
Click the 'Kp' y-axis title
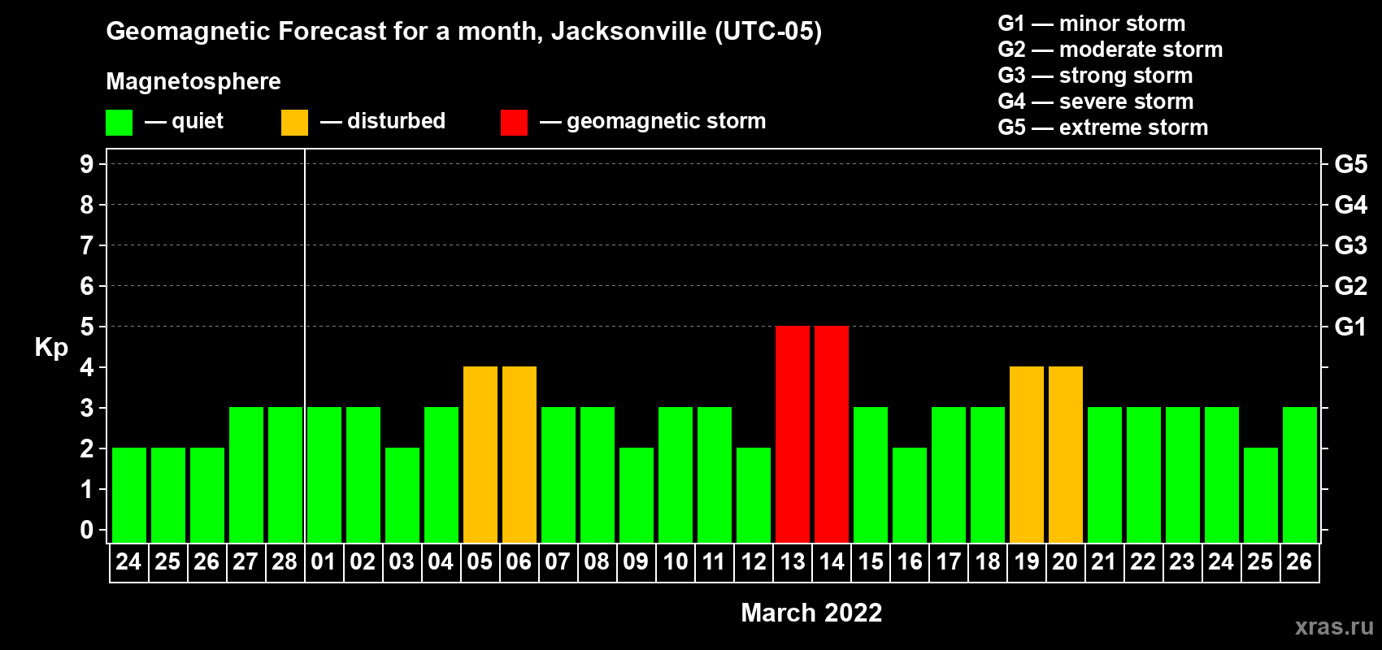point(51,348)
